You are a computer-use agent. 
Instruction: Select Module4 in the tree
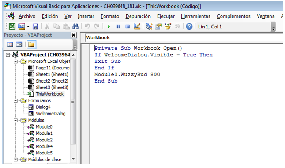click(44, 146)
